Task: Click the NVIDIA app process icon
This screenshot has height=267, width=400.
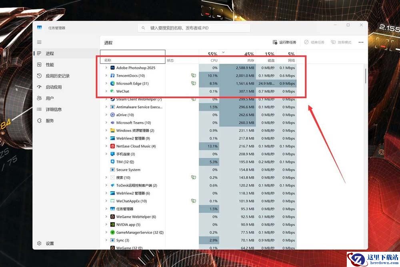Action: [112, 225]
